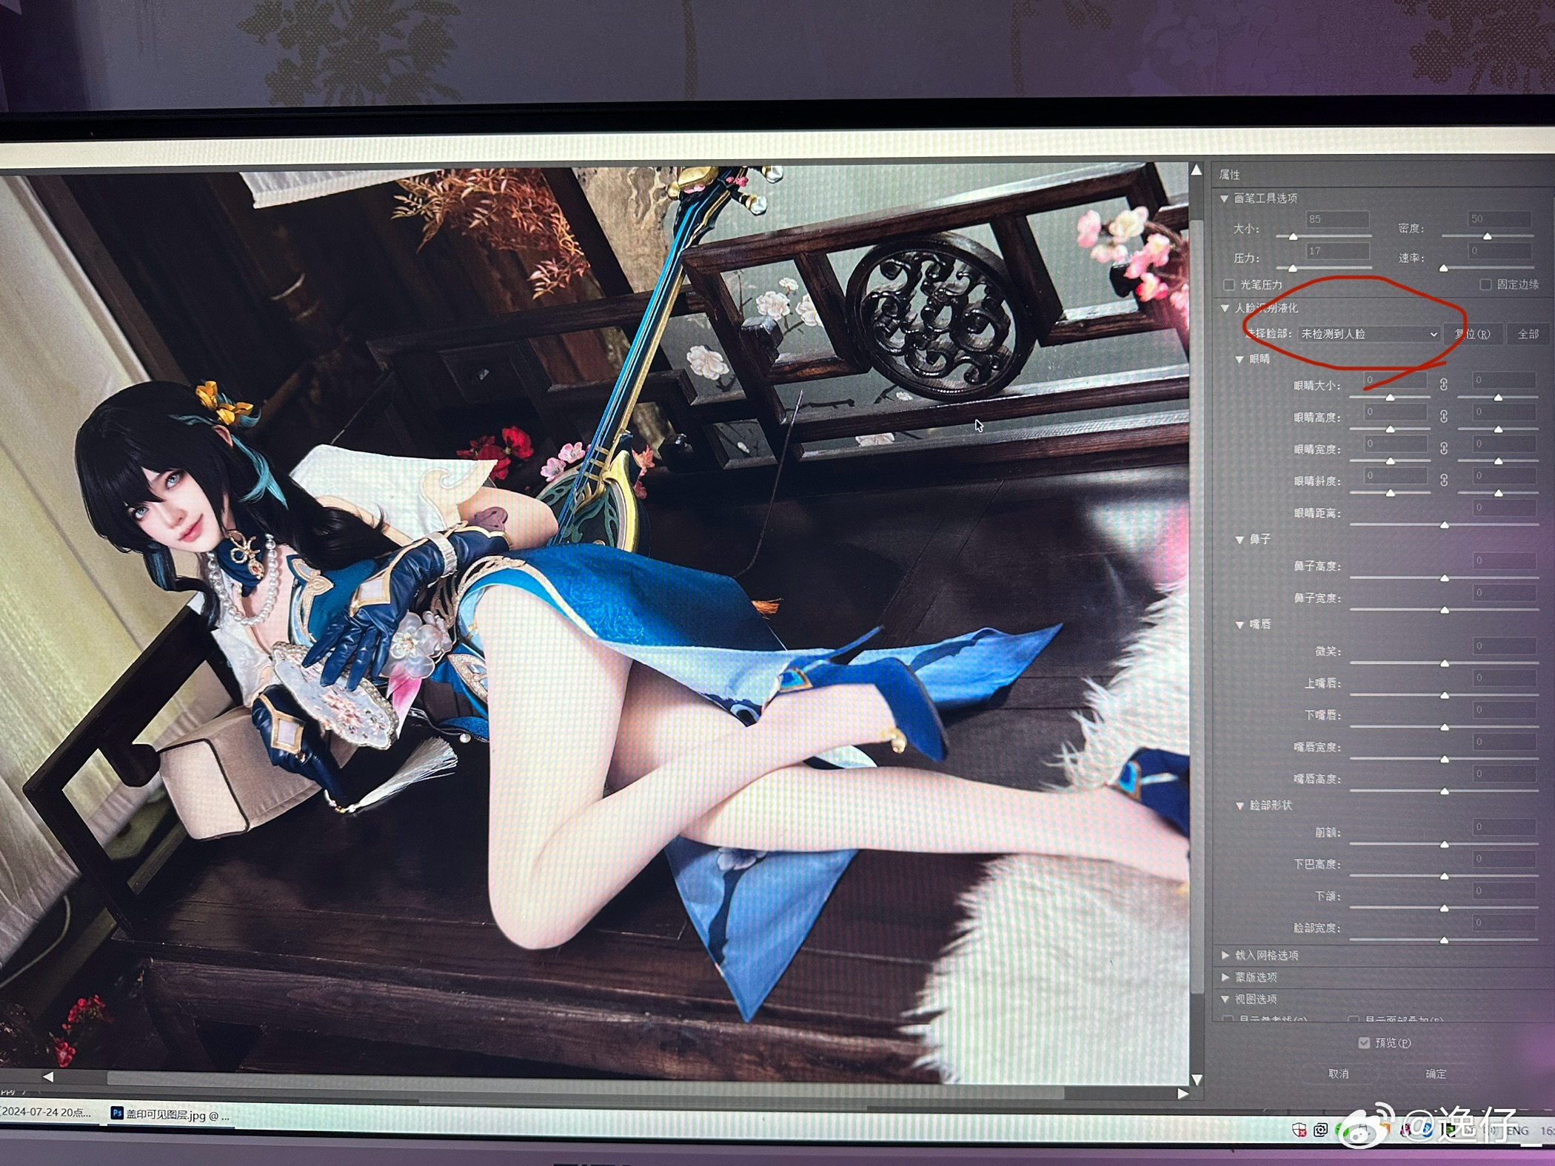The image size is (1555, 1166).
Task: Click the 确定 button
Action: [x=1436, y=1073]
